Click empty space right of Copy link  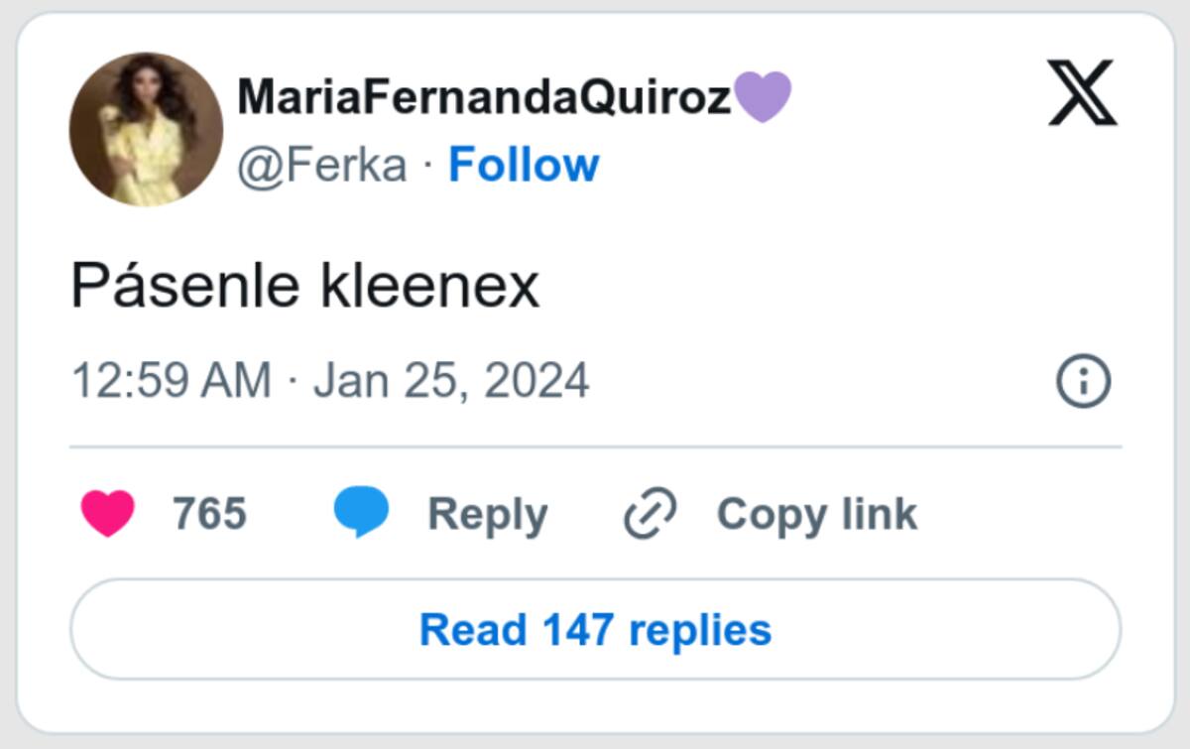point(1021,514)
